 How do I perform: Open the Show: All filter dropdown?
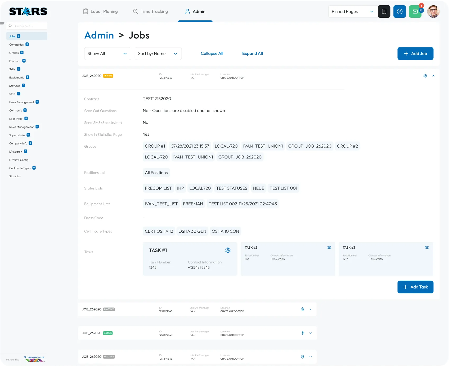click(107, 54)
